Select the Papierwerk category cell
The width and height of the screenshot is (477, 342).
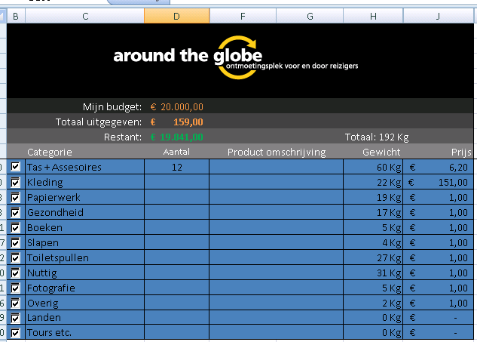point(85,198)
